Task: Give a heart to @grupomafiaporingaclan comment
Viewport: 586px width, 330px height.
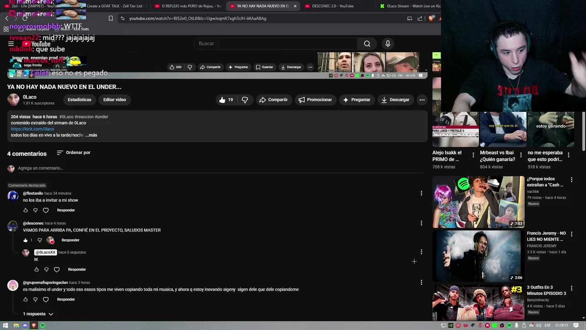Action: (46, 300)
